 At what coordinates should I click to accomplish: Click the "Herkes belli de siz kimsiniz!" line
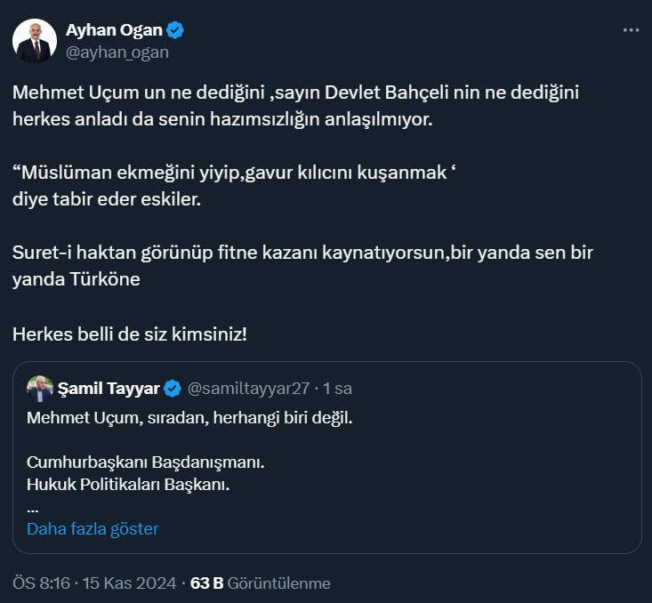pos(129,335)
